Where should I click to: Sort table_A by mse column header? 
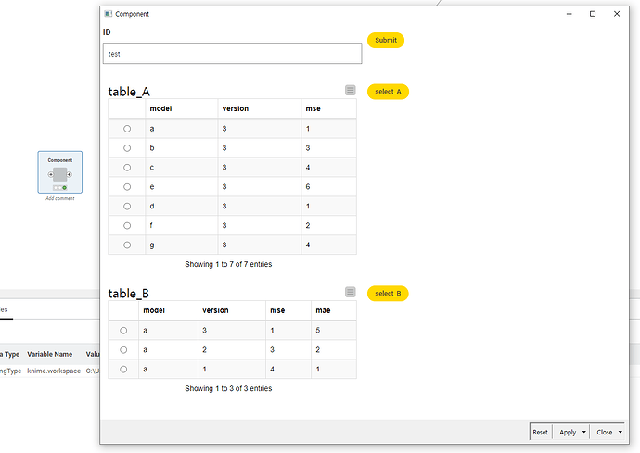pos(314,108)
